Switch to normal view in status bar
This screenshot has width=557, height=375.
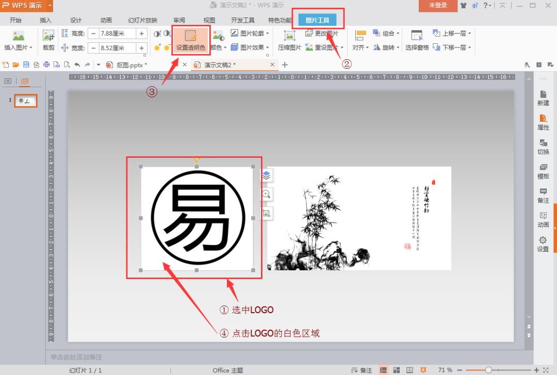[383, 370]
